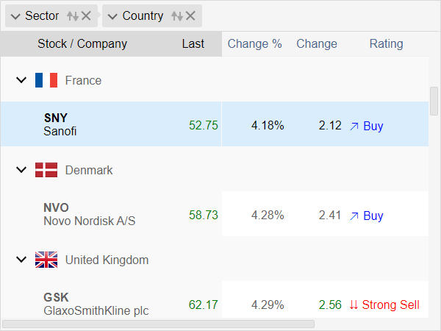Click the France flag icon
The width and height of the screenshot is (441, 331).
coord(46,80)
